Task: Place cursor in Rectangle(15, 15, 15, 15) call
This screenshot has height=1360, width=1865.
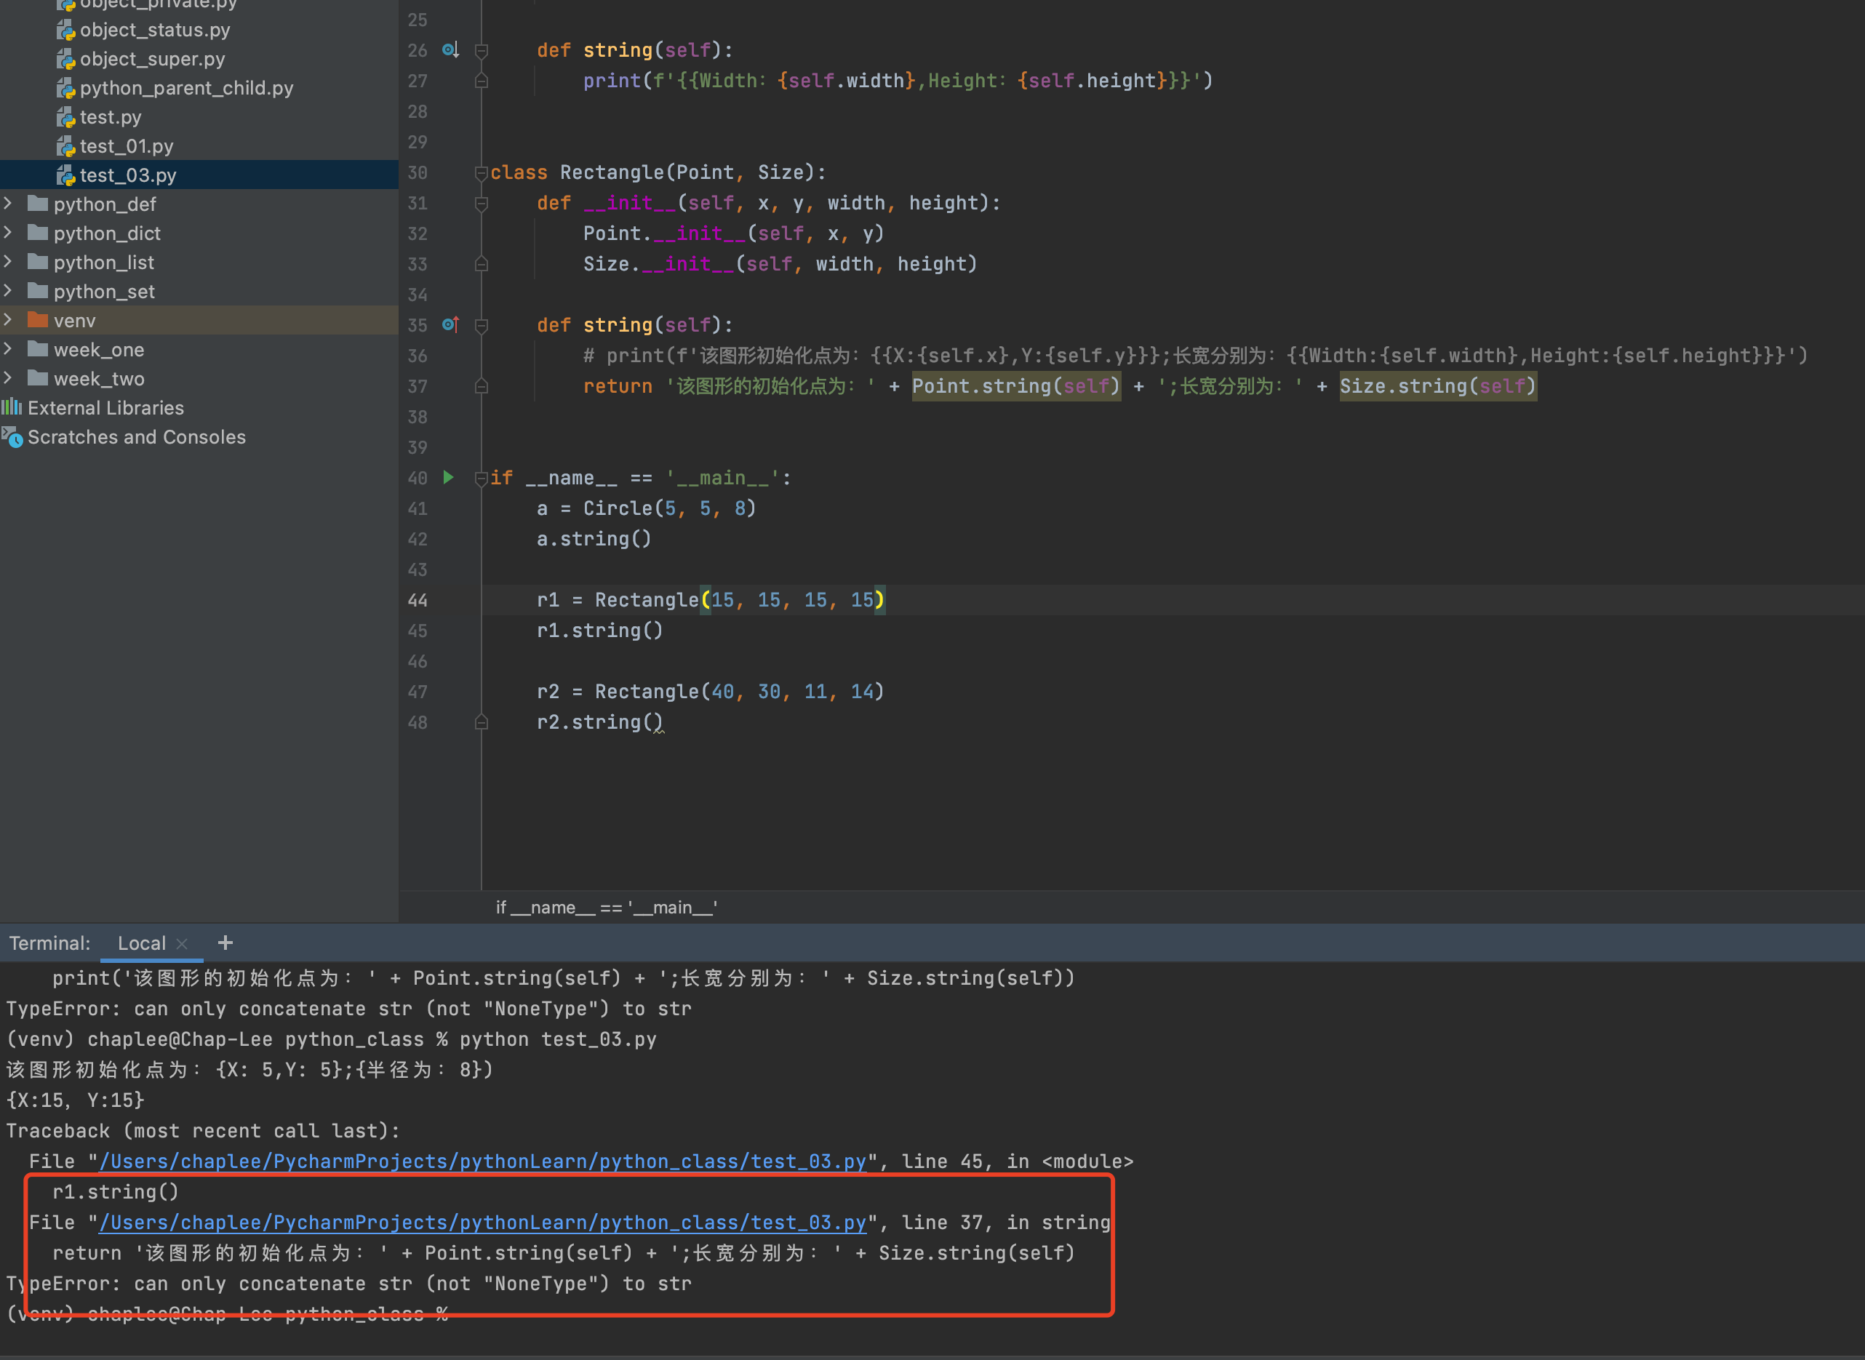Action: click(740, 600)
